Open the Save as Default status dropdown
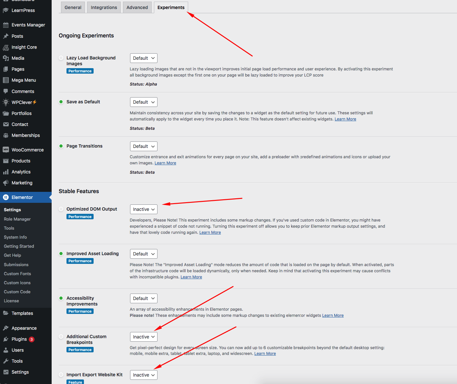Image resolution: width=457 pixels, height=384 pixels. point(144,102)
